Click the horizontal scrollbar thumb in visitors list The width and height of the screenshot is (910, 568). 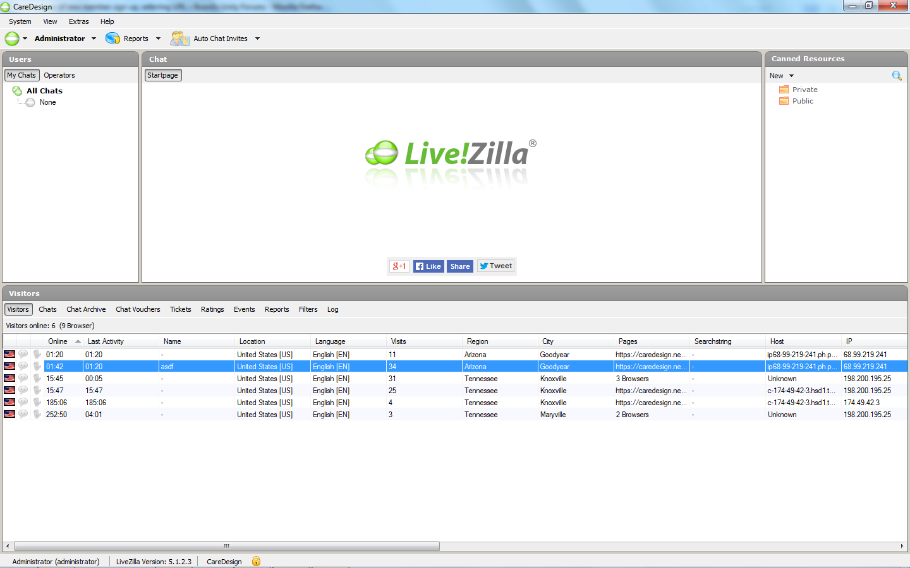227,546
